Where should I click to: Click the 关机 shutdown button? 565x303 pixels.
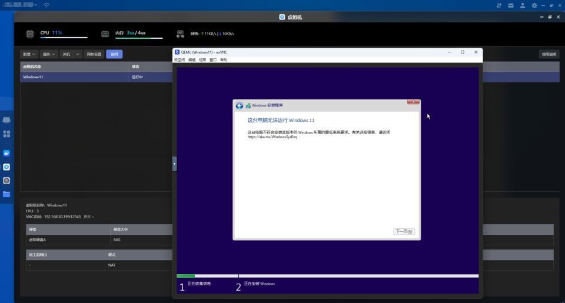point(67,54)
